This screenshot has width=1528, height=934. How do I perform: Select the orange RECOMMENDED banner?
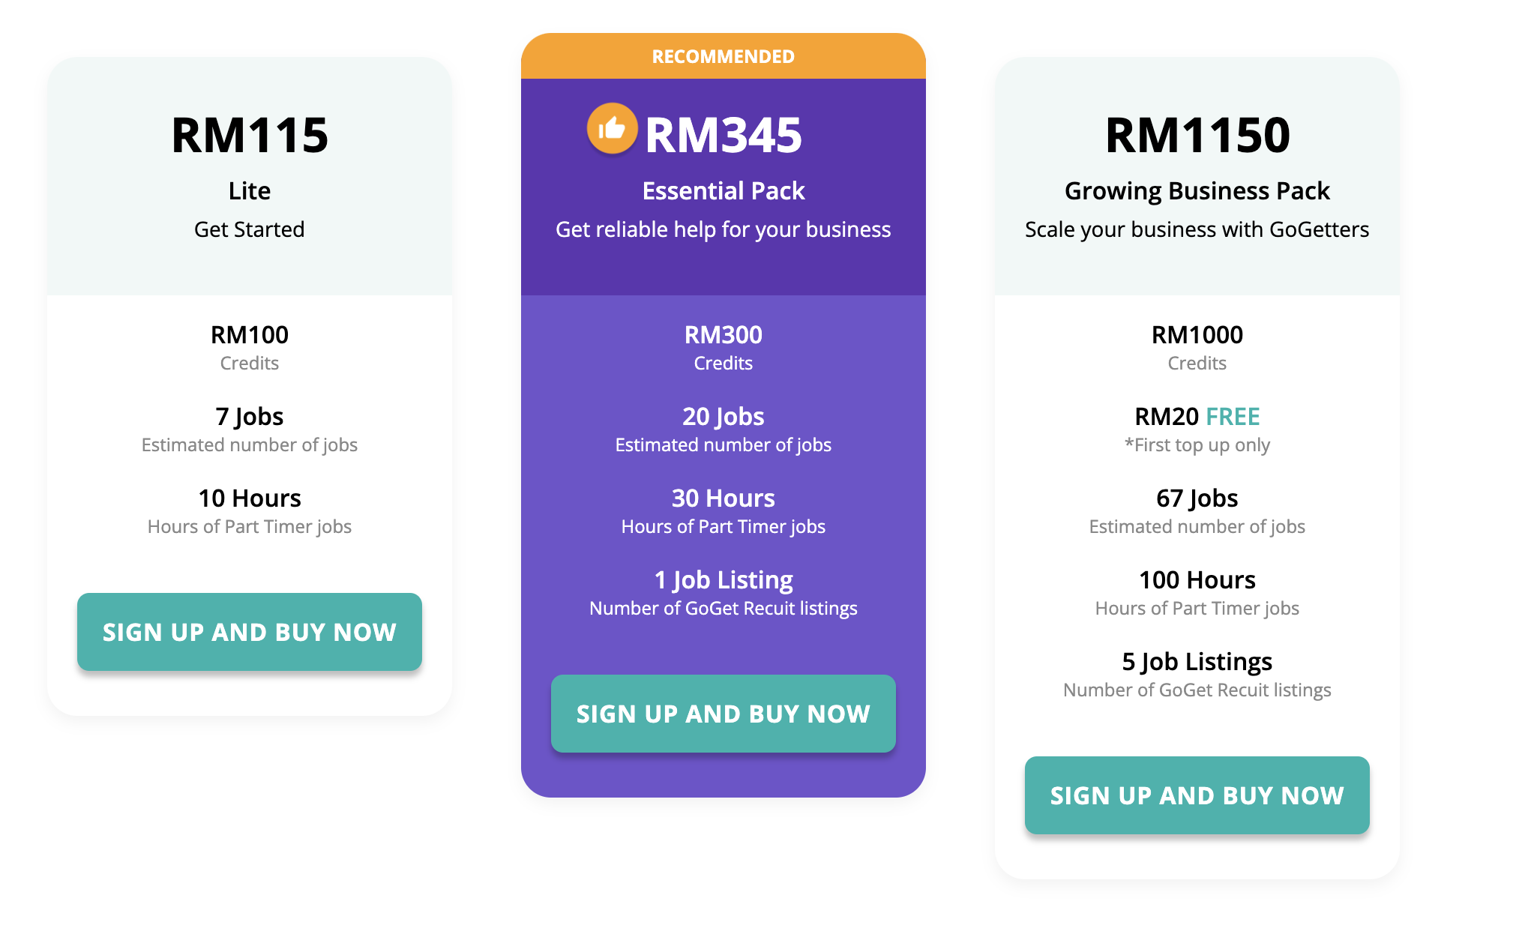click(723, 56)
